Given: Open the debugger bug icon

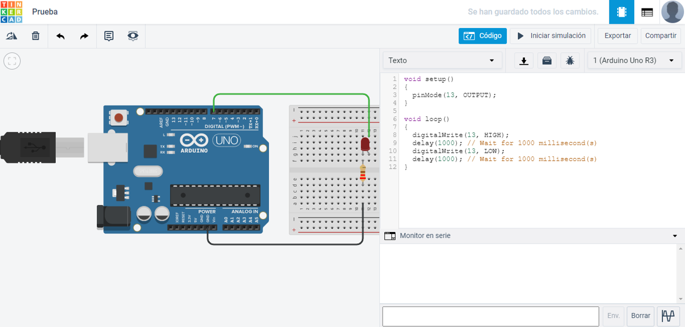Looking at the screenshot, I should click(x=570, y=60).
